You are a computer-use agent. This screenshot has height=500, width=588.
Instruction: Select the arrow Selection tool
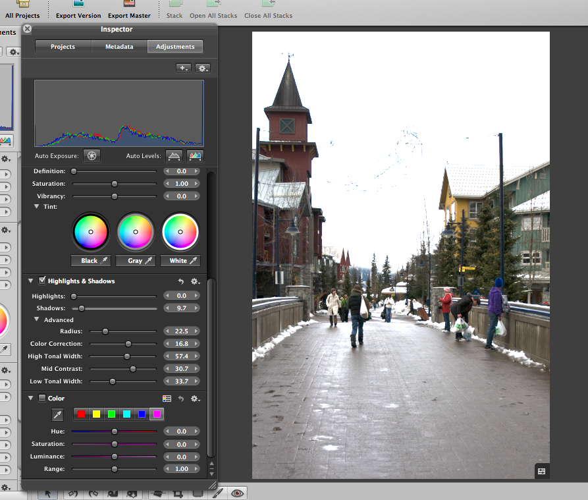[x=47, y=494]
